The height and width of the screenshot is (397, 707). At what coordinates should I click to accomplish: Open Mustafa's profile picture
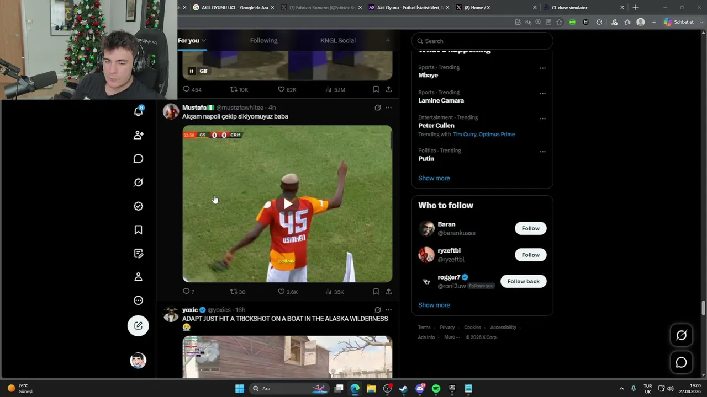pos(171,111)
